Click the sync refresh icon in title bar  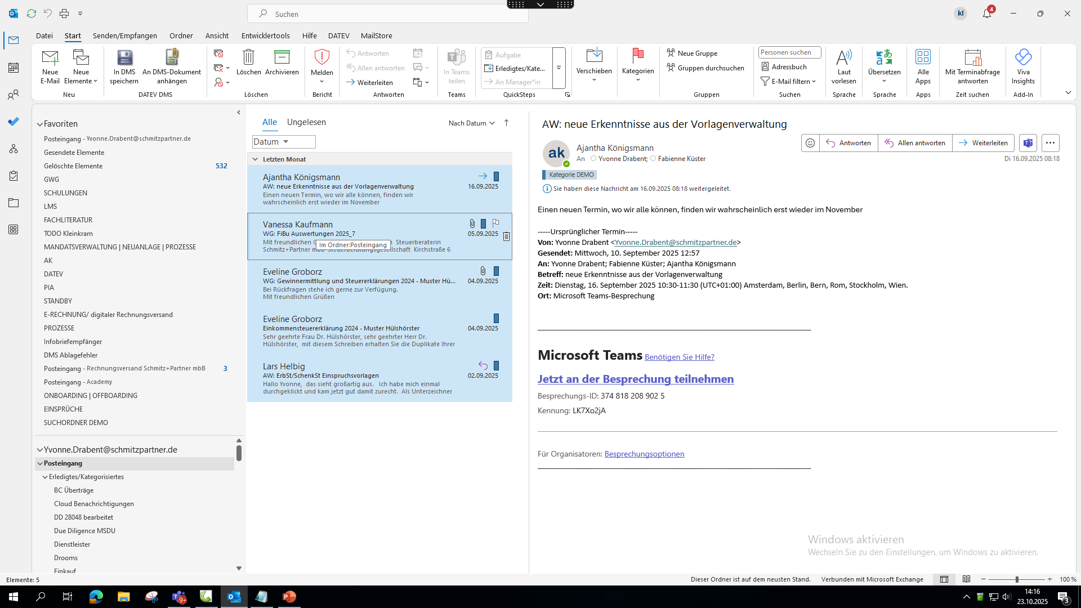click(x=32, y=13)
